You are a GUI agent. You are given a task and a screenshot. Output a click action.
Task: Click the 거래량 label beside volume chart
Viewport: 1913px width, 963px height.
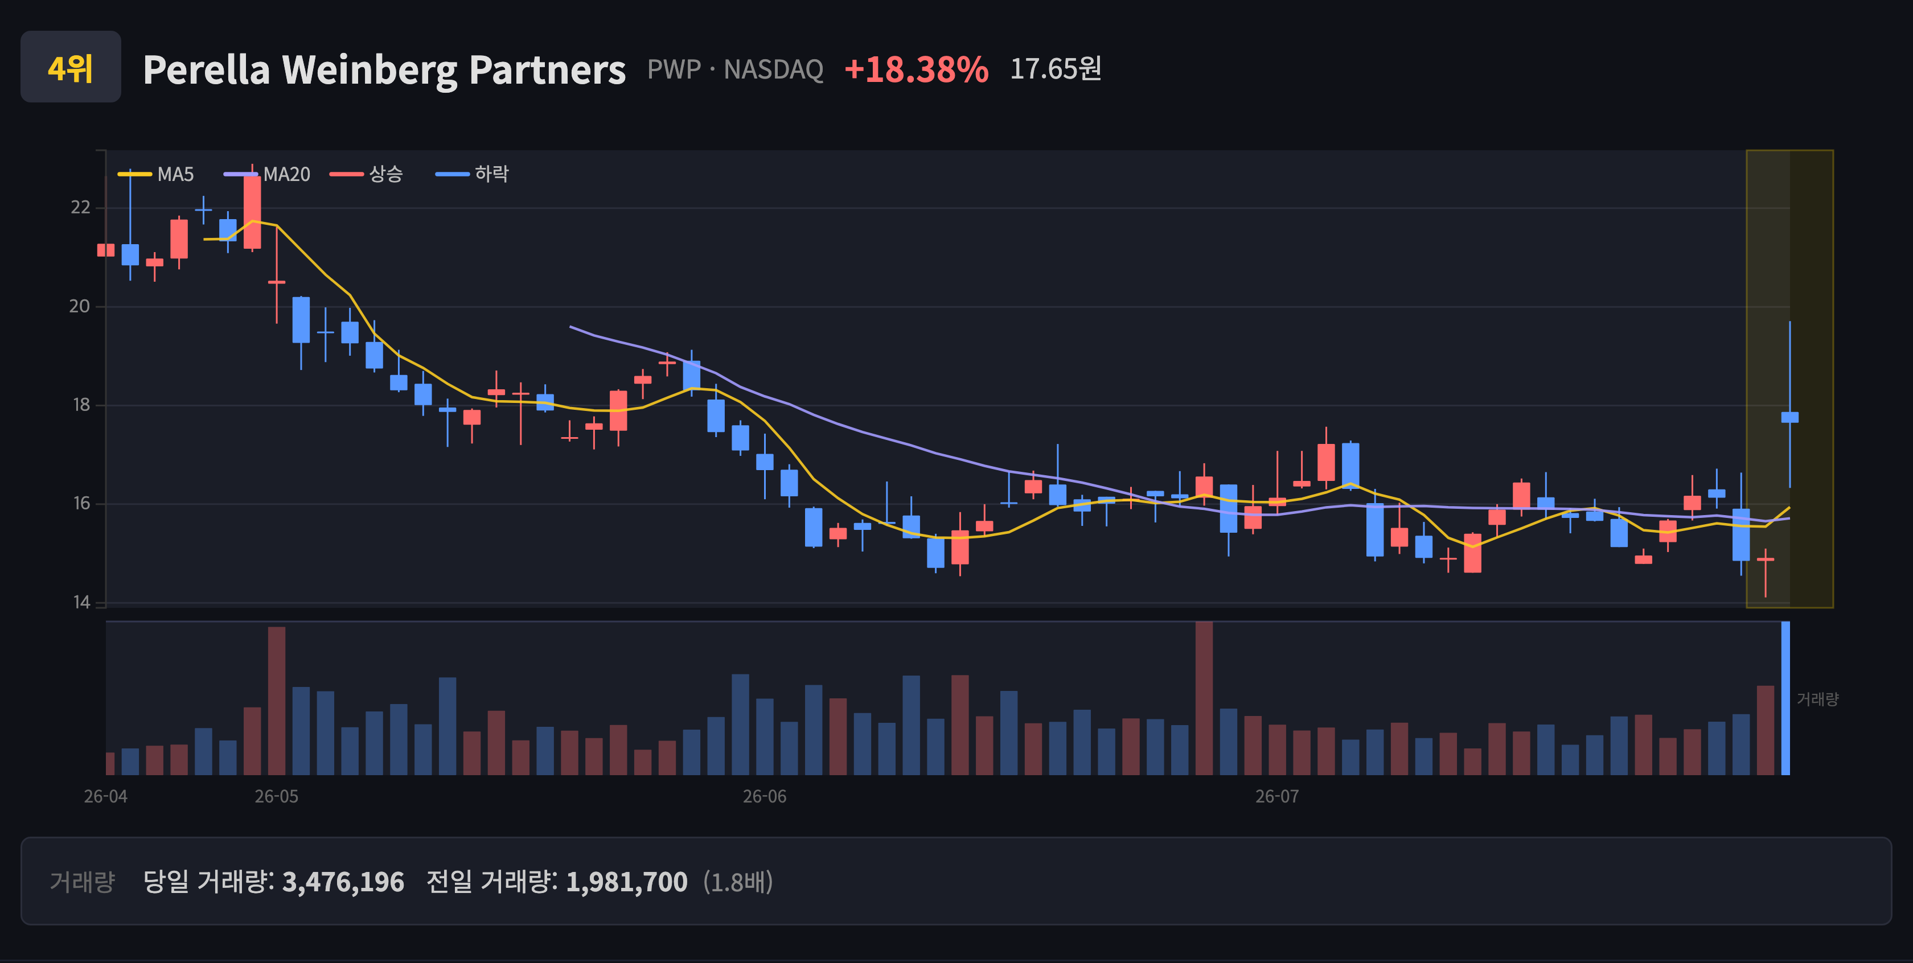pyautogui.click(x=1817, y=699)
